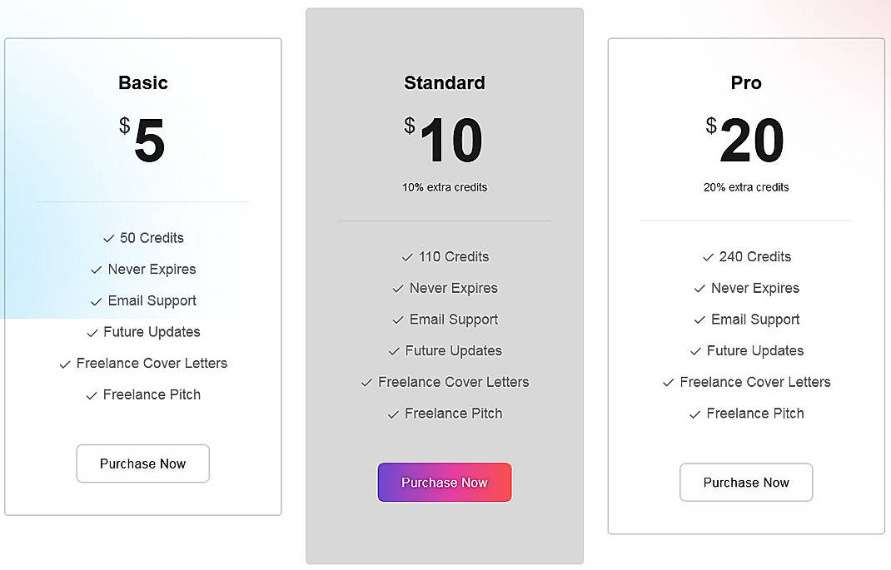Click the checkmark beside "Freelance Pitch" in Basic

point(92,394)
